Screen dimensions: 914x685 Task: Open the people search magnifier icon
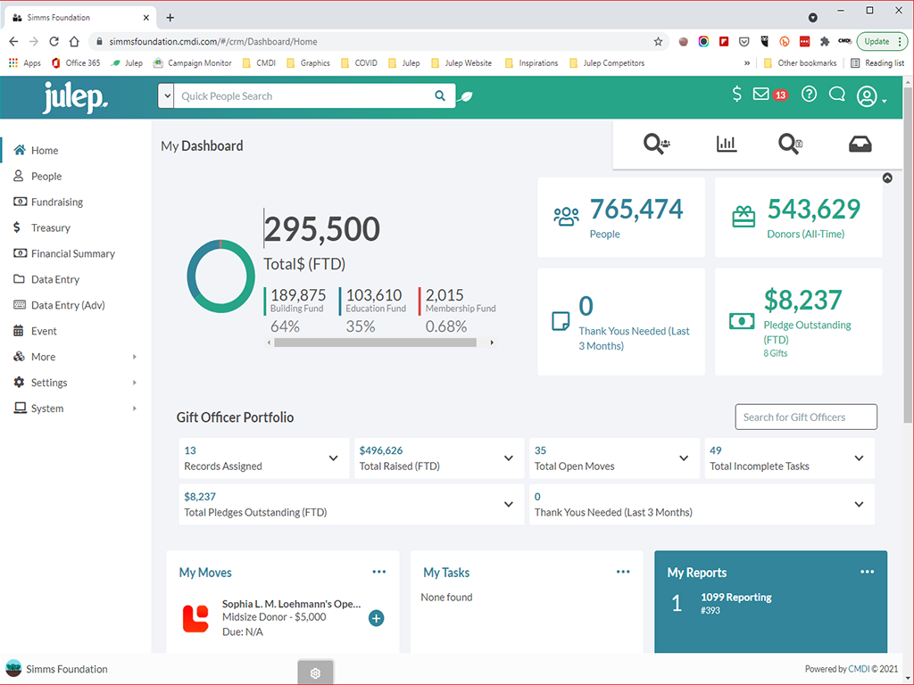[x=656, y=144]
